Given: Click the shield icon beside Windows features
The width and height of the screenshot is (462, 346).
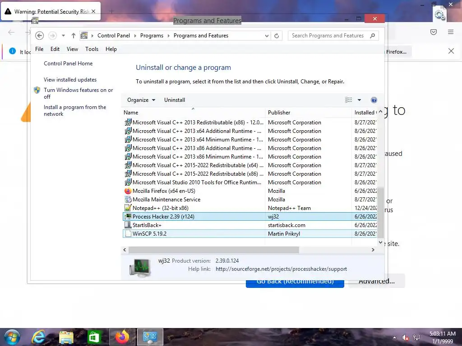Looking at the screenshot, I should click(37, 90).
